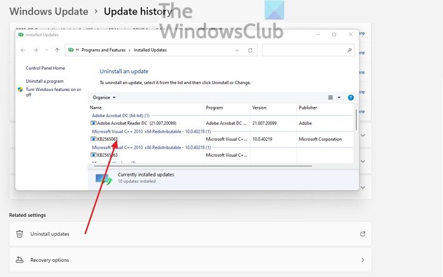Open recent locations dropdown arrow
This screenshot has height=277, width=443.
47,50
